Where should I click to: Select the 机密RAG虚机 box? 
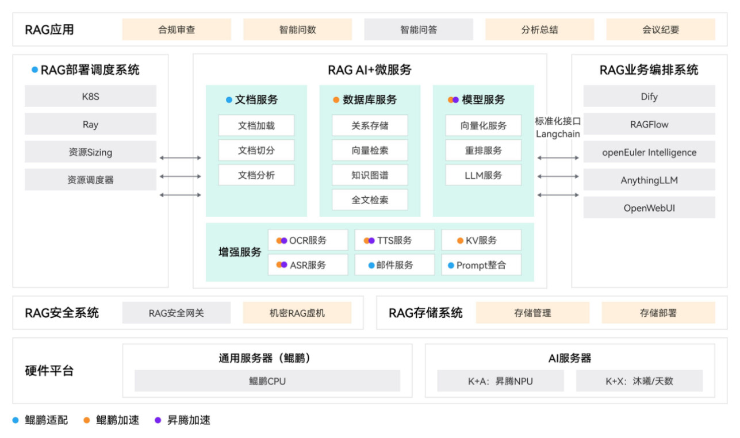point(297,313)
